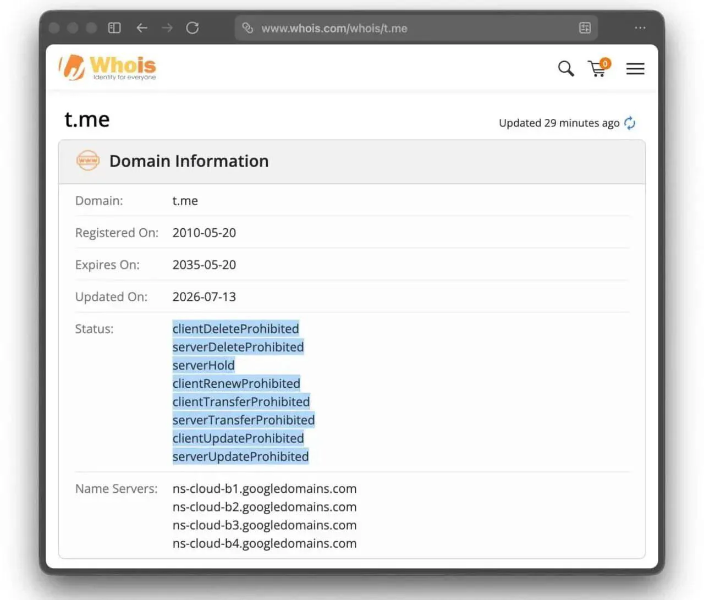Refresh the whois record via blue arrows
704x600 pixels.
pos(630,123)
